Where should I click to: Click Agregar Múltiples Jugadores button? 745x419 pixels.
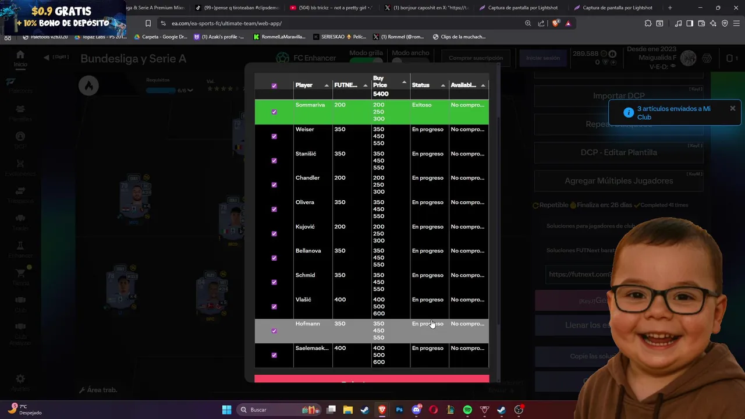coord(619,181)
